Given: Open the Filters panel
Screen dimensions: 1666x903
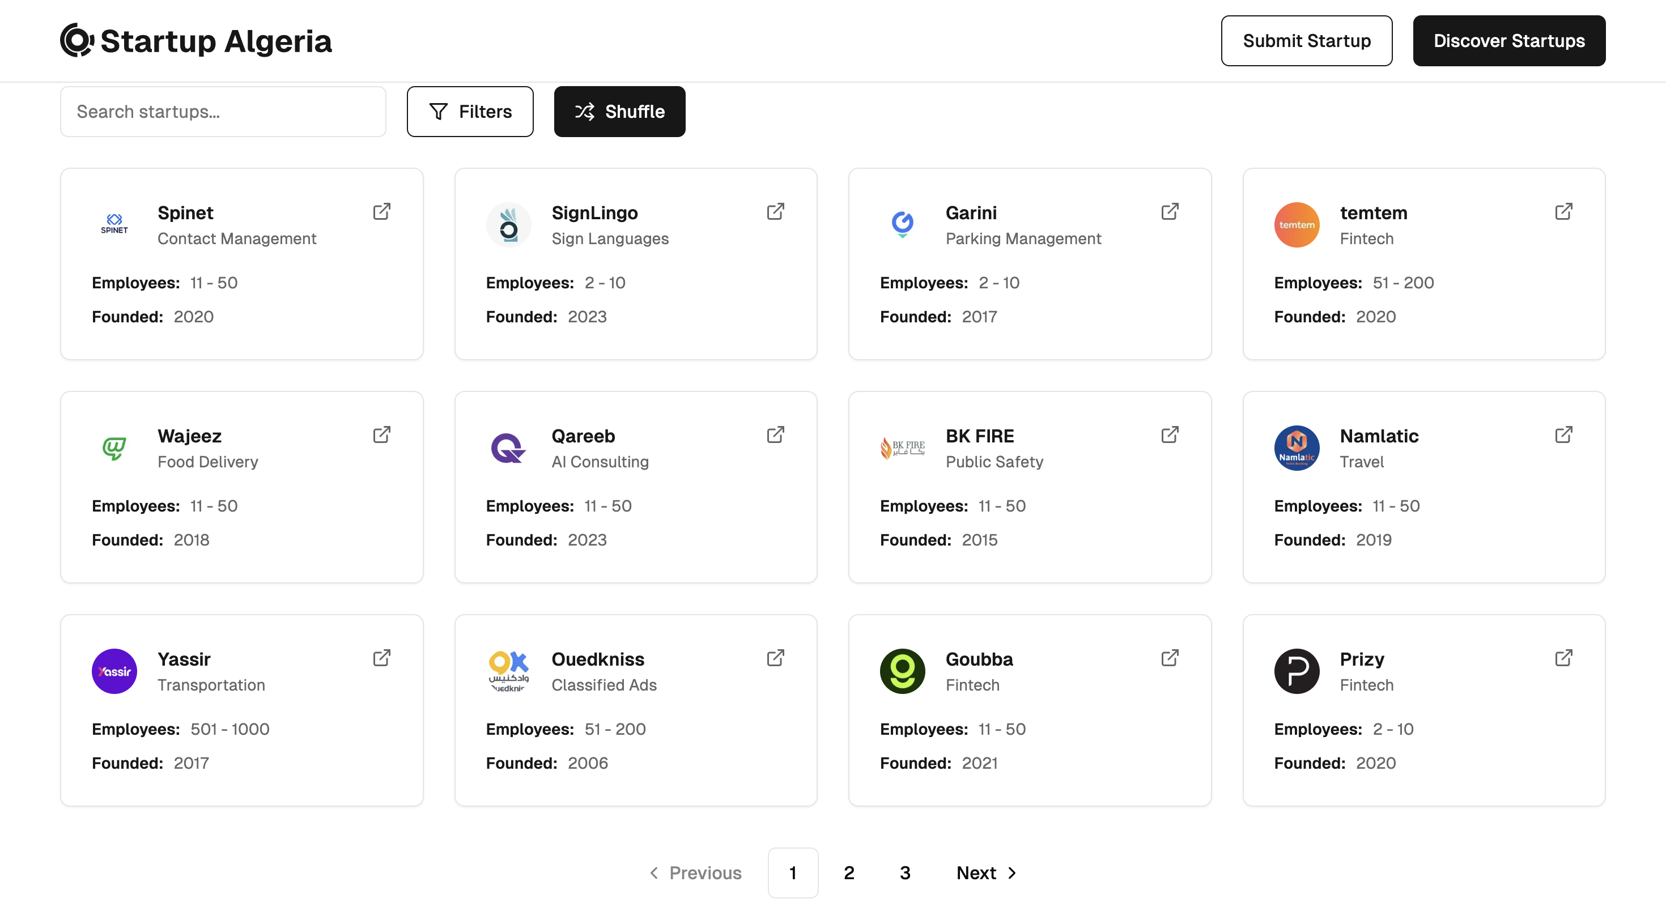Looking at the screenshot, I should coord(470,111).
